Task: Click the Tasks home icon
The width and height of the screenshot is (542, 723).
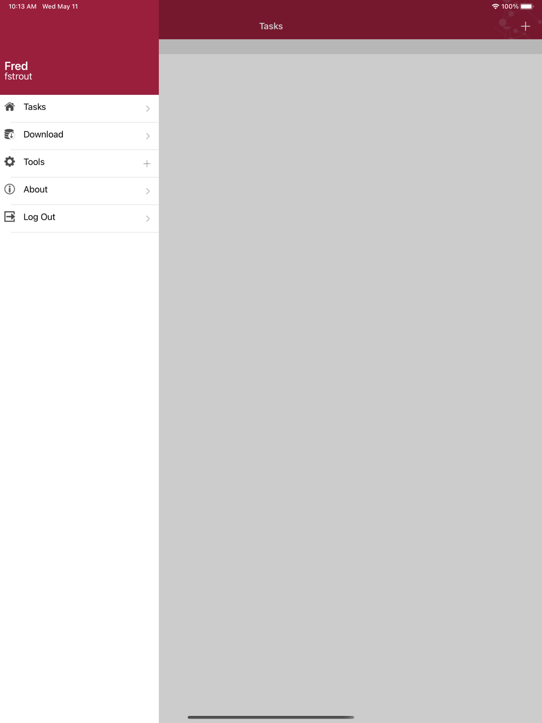Action: tap(10, 107)
